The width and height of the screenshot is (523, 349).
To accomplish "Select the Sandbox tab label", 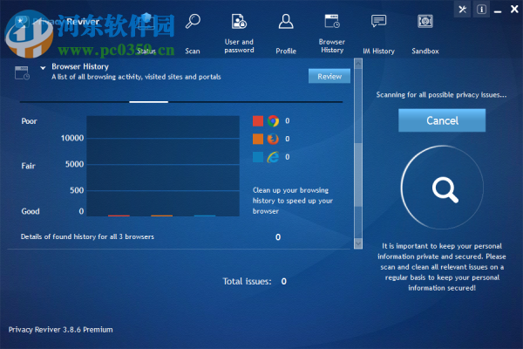I will coord(425,51).
